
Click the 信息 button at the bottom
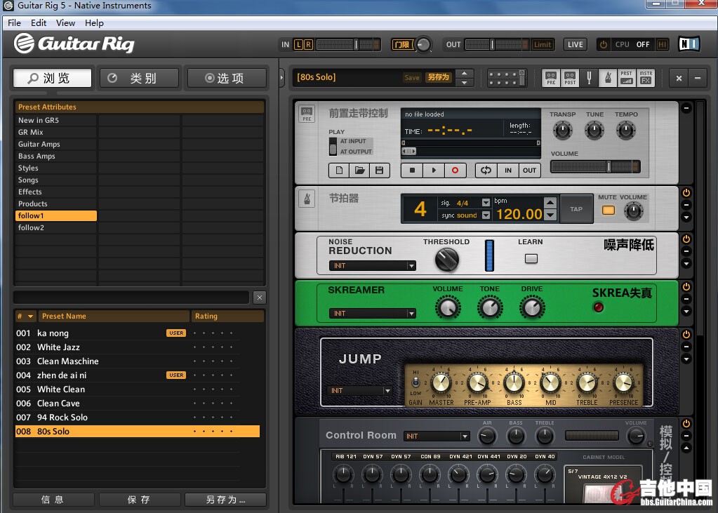(53, 500)
